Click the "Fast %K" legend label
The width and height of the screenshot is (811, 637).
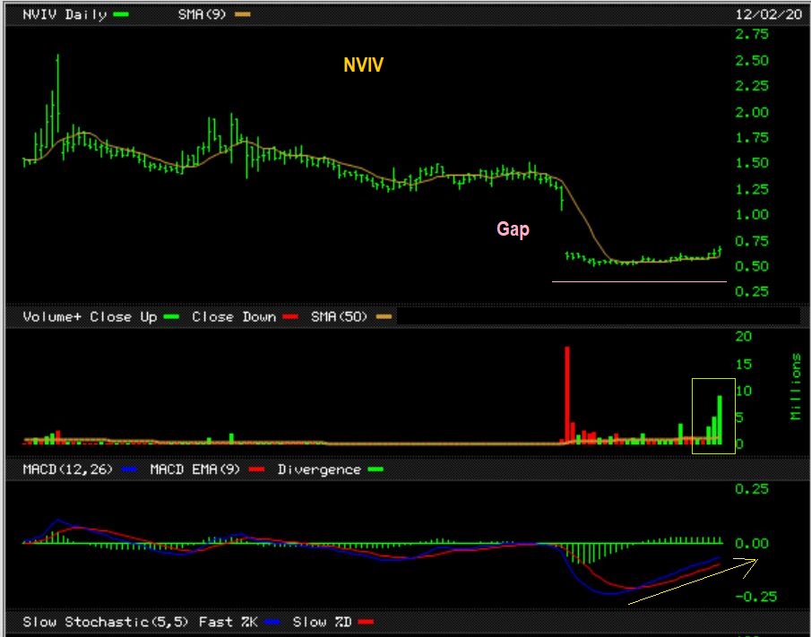(229, 622)
